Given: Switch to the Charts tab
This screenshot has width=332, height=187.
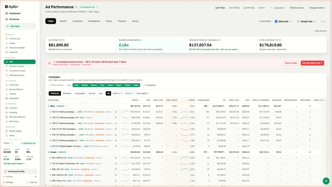Looking at the screenshot, I should pyautogui.click(x=63, y=21).
